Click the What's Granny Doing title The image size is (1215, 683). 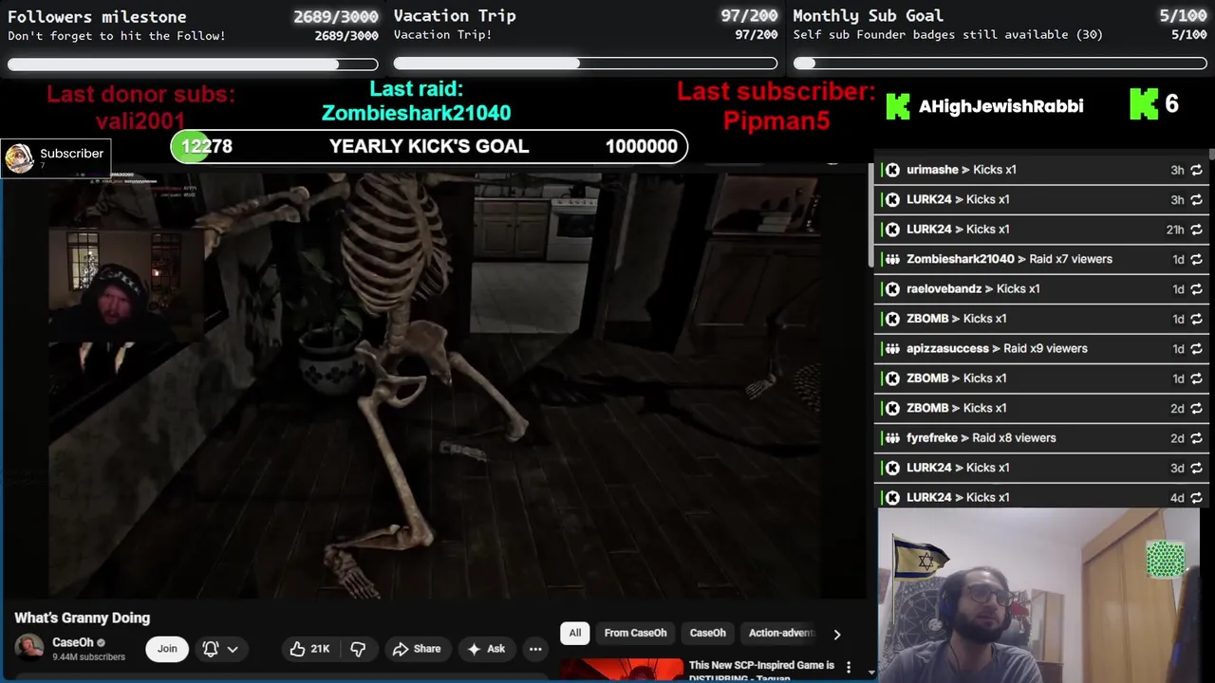point(82,618)
